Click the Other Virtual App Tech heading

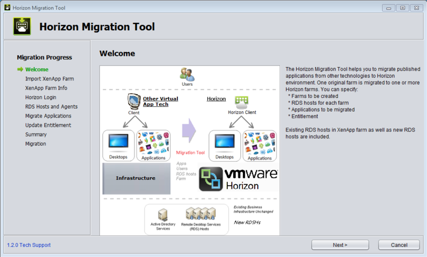pos(161,102)
